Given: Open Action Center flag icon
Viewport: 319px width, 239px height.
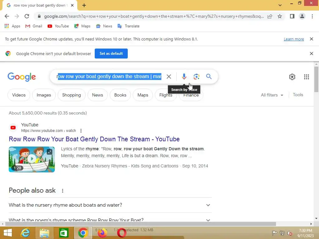Looking at the screenshot, I should (274, 233).
